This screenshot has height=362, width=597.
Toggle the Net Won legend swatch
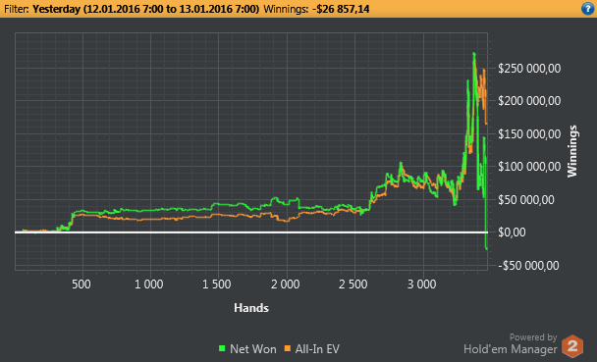tap(222, 348)
